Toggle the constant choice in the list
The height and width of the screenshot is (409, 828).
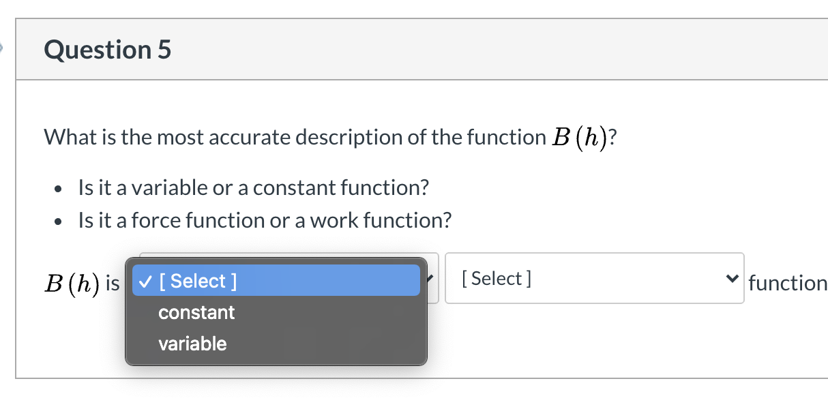(x=196, y=313)
